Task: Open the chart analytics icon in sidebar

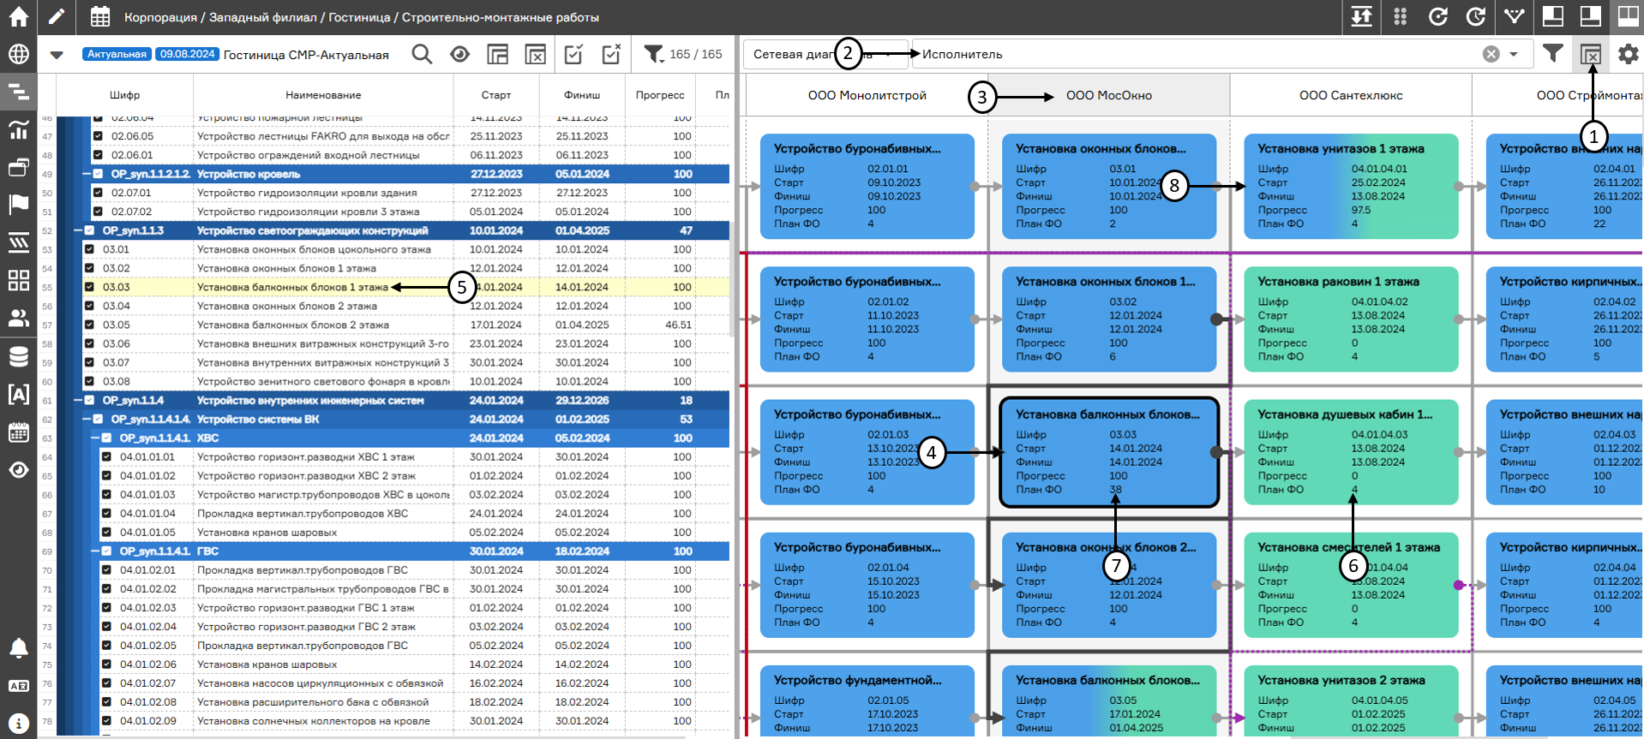Action: 18,129
